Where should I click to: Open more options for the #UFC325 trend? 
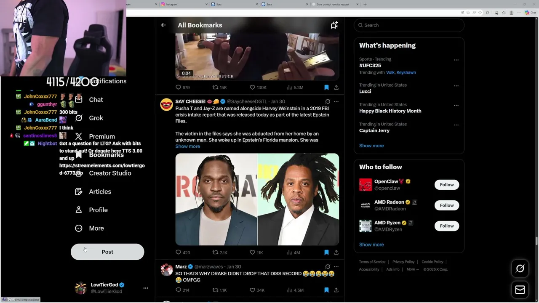tap(456, 60)
